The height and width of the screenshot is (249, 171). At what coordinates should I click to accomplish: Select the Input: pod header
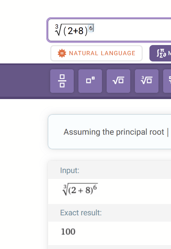70,170
